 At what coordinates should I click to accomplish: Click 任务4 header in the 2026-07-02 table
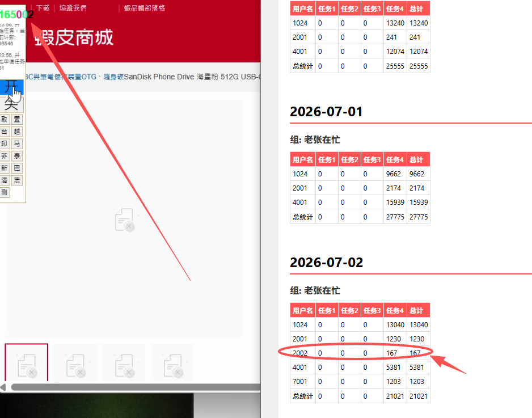tap(395, 310)
